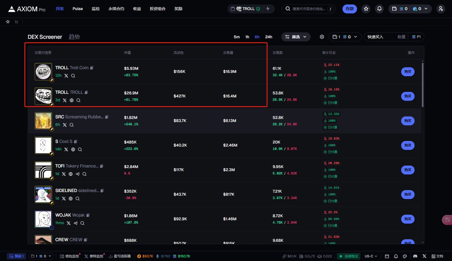Open globe website for S Cool S

click(x=73, y=150)
